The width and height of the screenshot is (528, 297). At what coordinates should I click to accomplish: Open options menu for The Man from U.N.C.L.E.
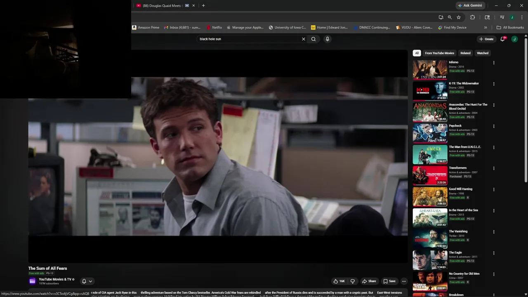[494, 147]
